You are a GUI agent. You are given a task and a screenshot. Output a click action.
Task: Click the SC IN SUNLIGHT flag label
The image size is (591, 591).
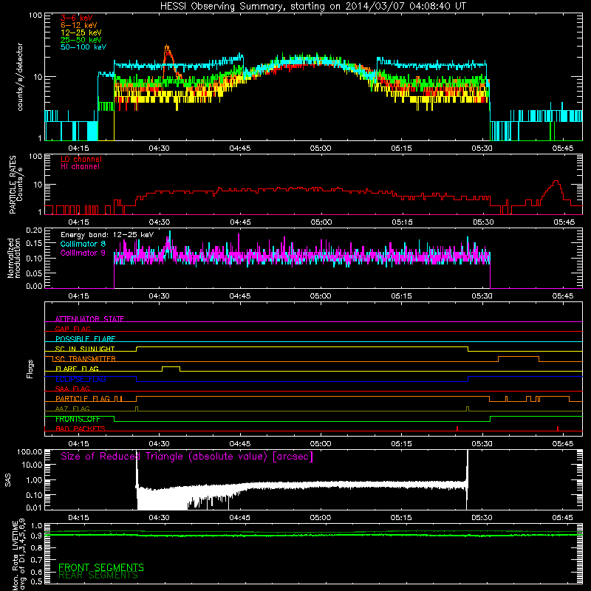coord(85,349)
